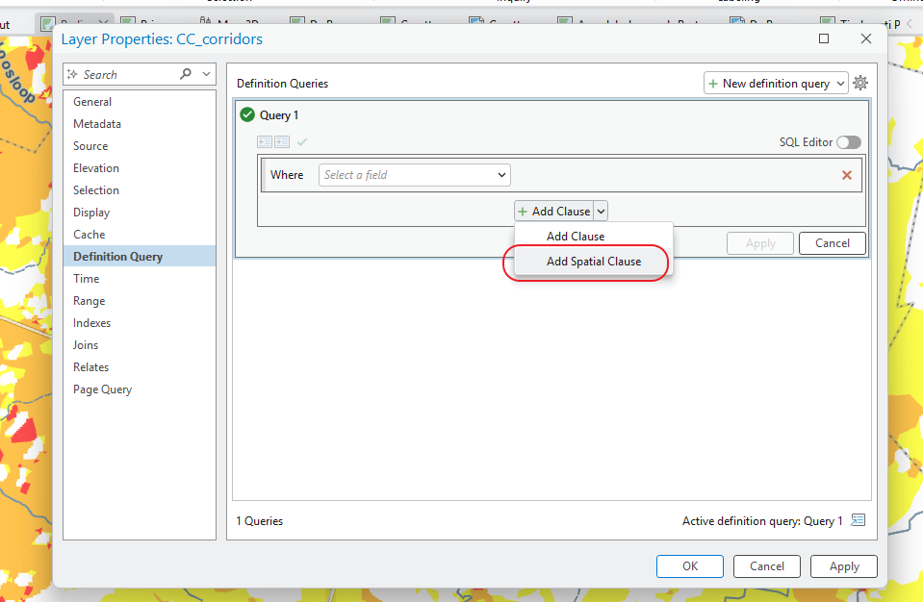923x602 pixels.
Task: Click the greyed Apply button for Query 1
Action: [760, 242]
